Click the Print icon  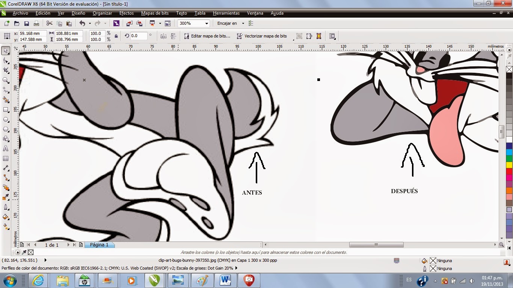pyautogui.click(x=36, y=23)
